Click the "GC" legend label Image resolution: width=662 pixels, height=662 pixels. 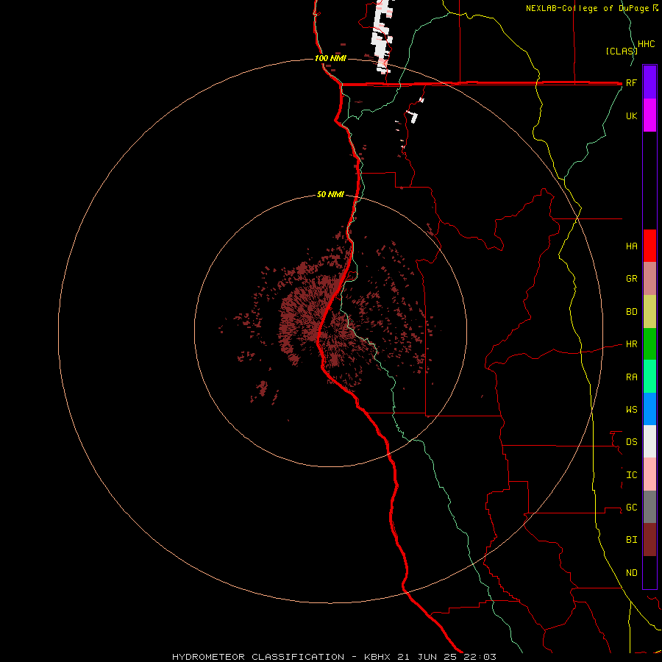coord(631,508)
